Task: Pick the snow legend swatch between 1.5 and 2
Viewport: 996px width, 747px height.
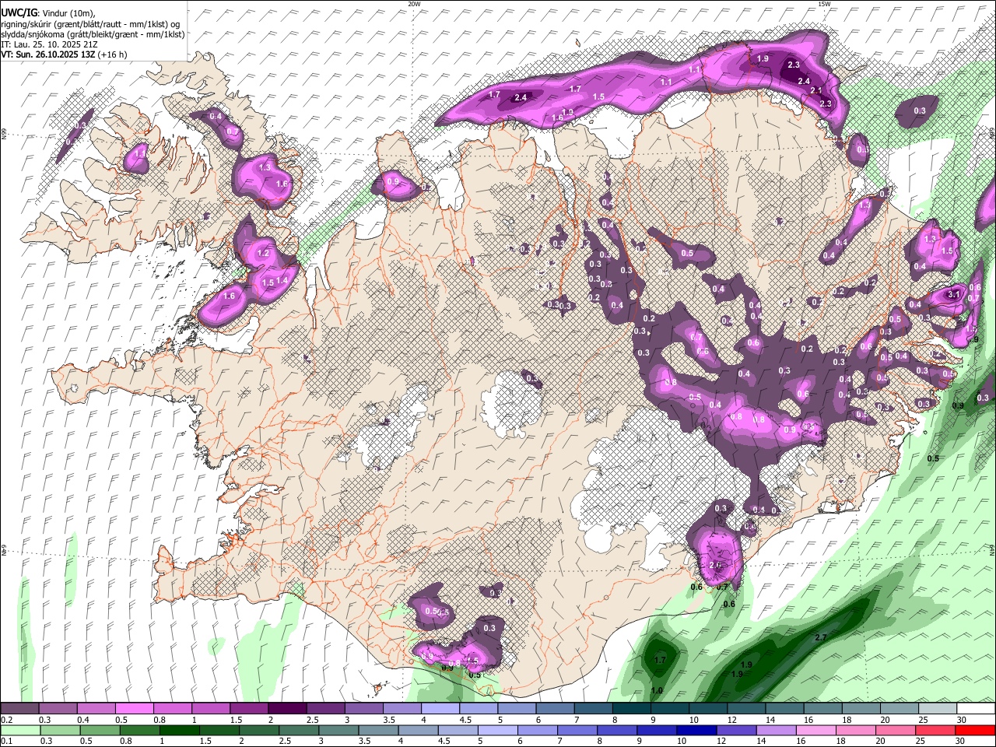Action: click(x=249, y=709)
